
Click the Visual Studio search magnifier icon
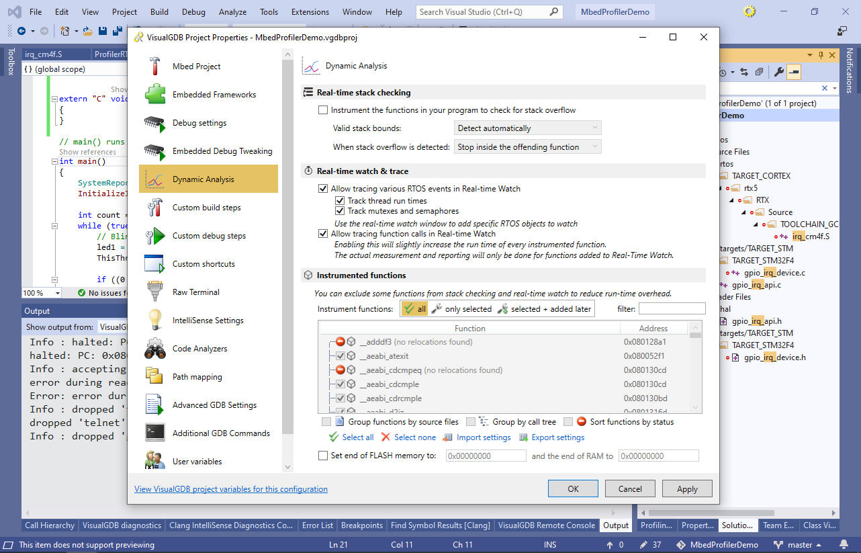(553, 12)
